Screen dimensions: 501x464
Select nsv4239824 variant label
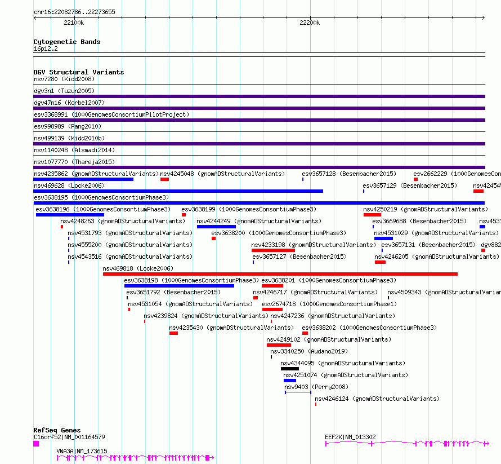click(206, 316)
